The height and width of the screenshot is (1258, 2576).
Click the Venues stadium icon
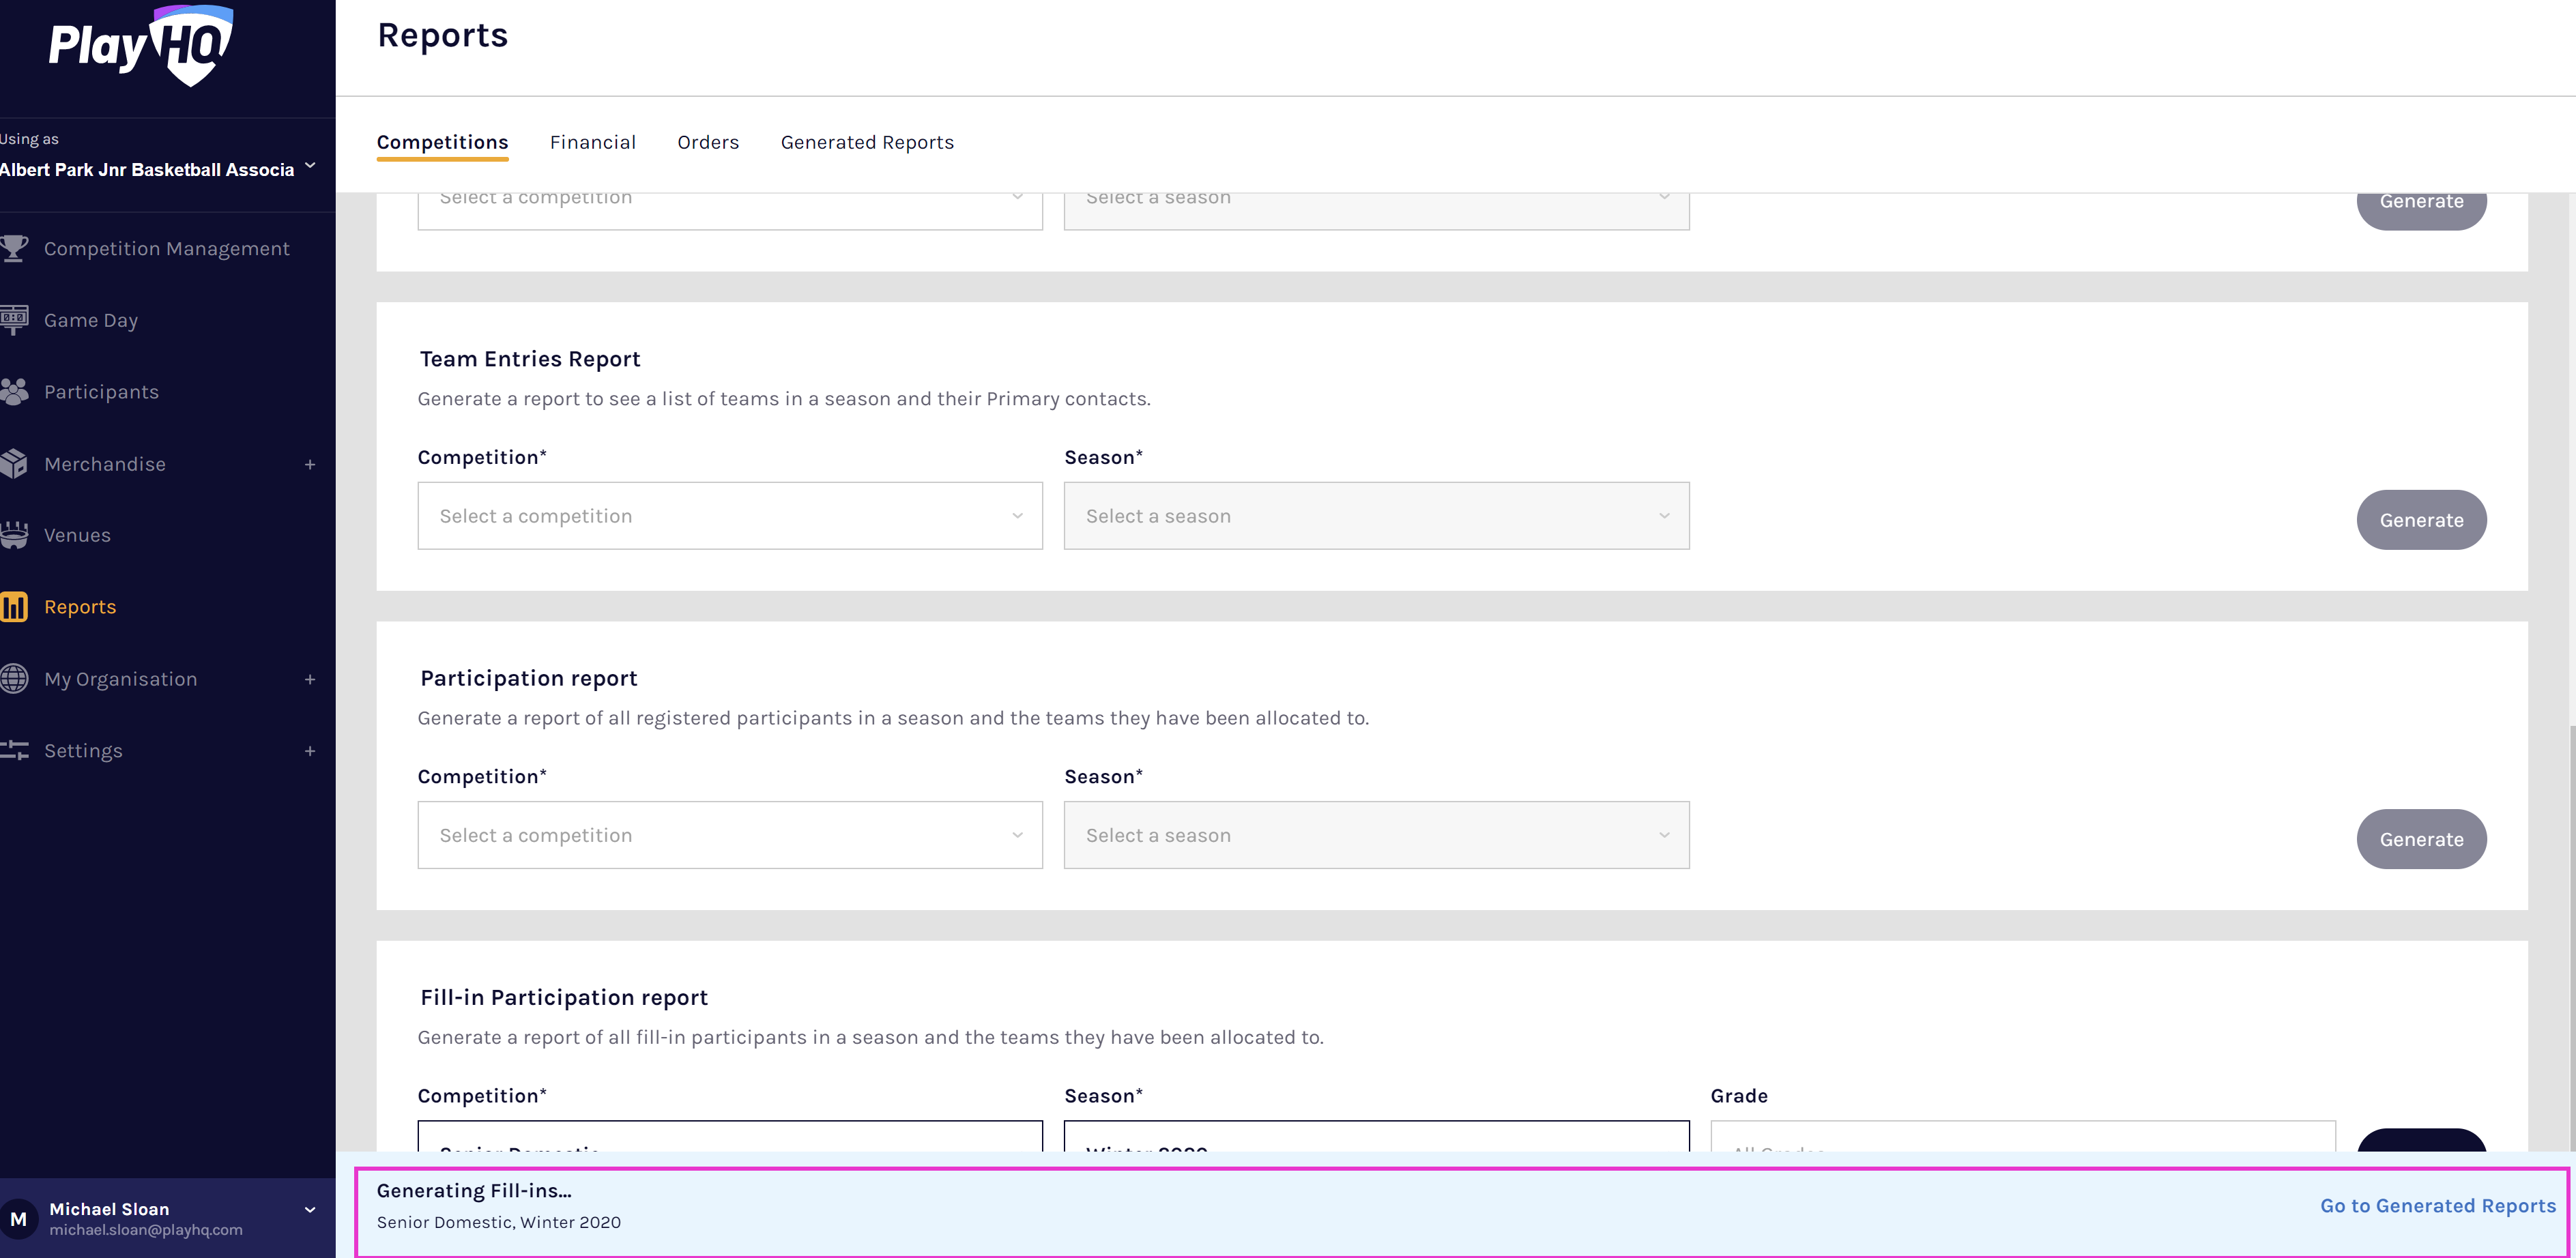(14, 535)
